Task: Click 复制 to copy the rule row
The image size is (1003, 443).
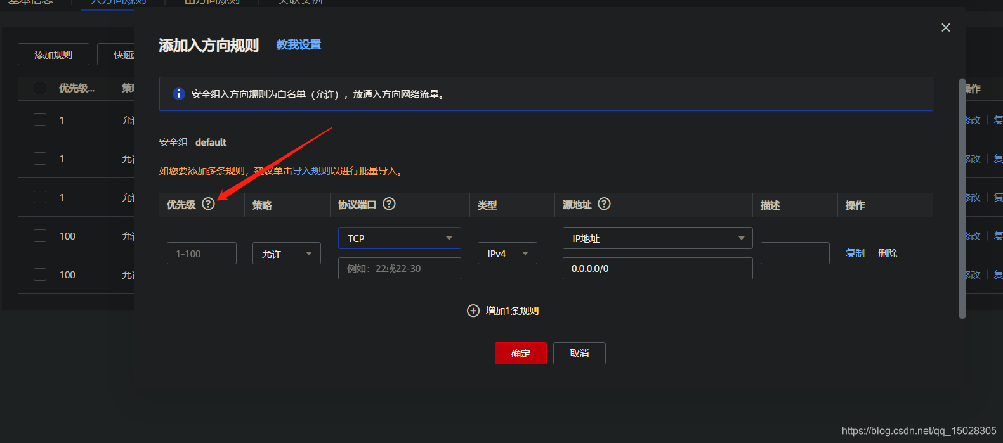Action: (855, 254)
